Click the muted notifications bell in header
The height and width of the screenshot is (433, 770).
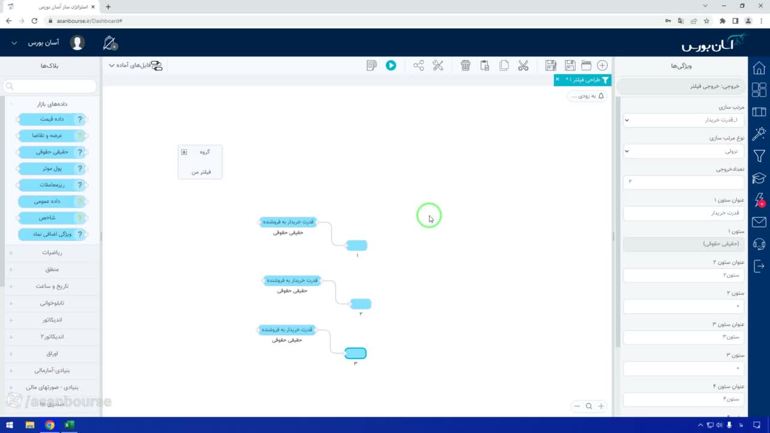110,43
